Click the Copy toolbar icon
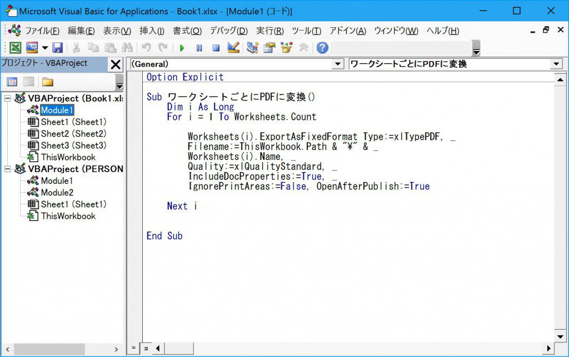Image resolution: width=569 pixels, height=357 pixels. pos(93,48)
